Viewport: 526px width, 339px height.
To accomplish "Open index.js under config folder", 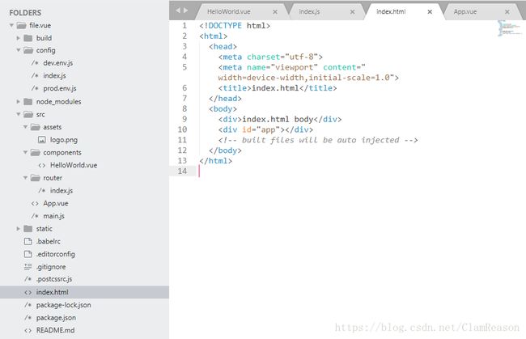I will (54, 76).
